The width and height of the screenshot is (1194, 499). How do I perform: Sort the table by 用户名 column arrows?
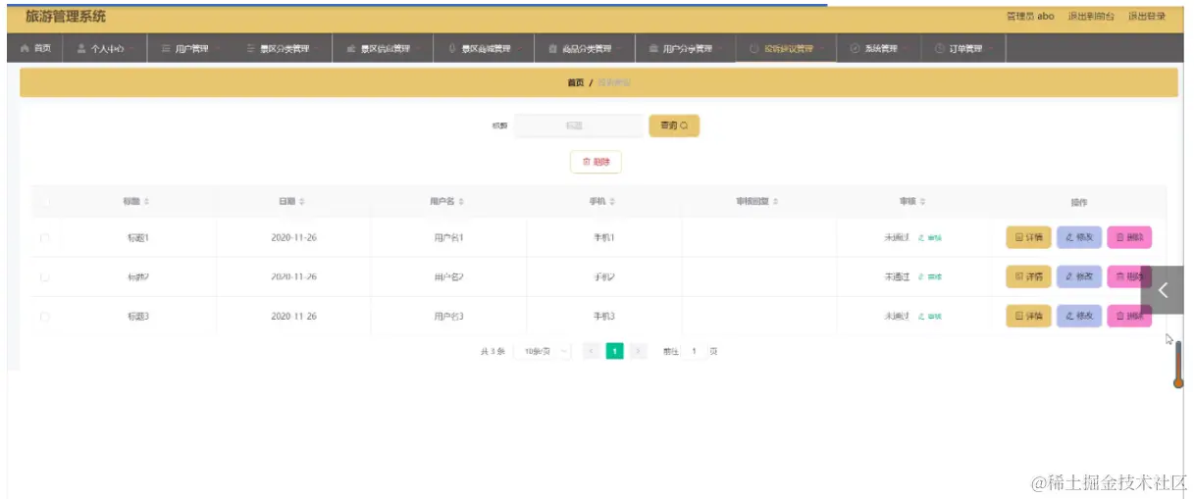pyautogui.click(x=461, y=202)
